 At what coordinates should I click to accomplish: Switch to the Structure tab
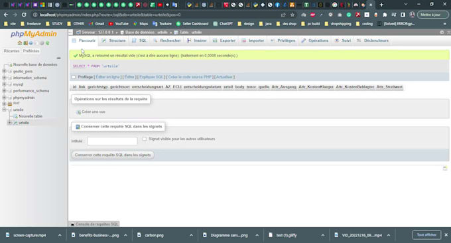click(x=114, y=40)
